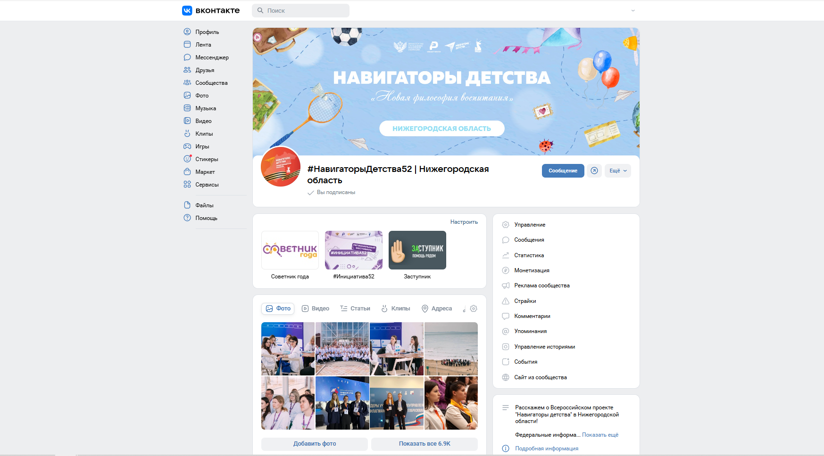Switch to the Статьи tab
This screenshot has width=824, height=456.
[355, 309]
